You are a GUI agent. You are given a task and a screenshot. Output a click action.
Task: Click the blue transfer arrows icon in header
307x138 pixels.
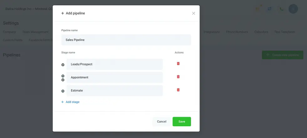pos(270,9)
